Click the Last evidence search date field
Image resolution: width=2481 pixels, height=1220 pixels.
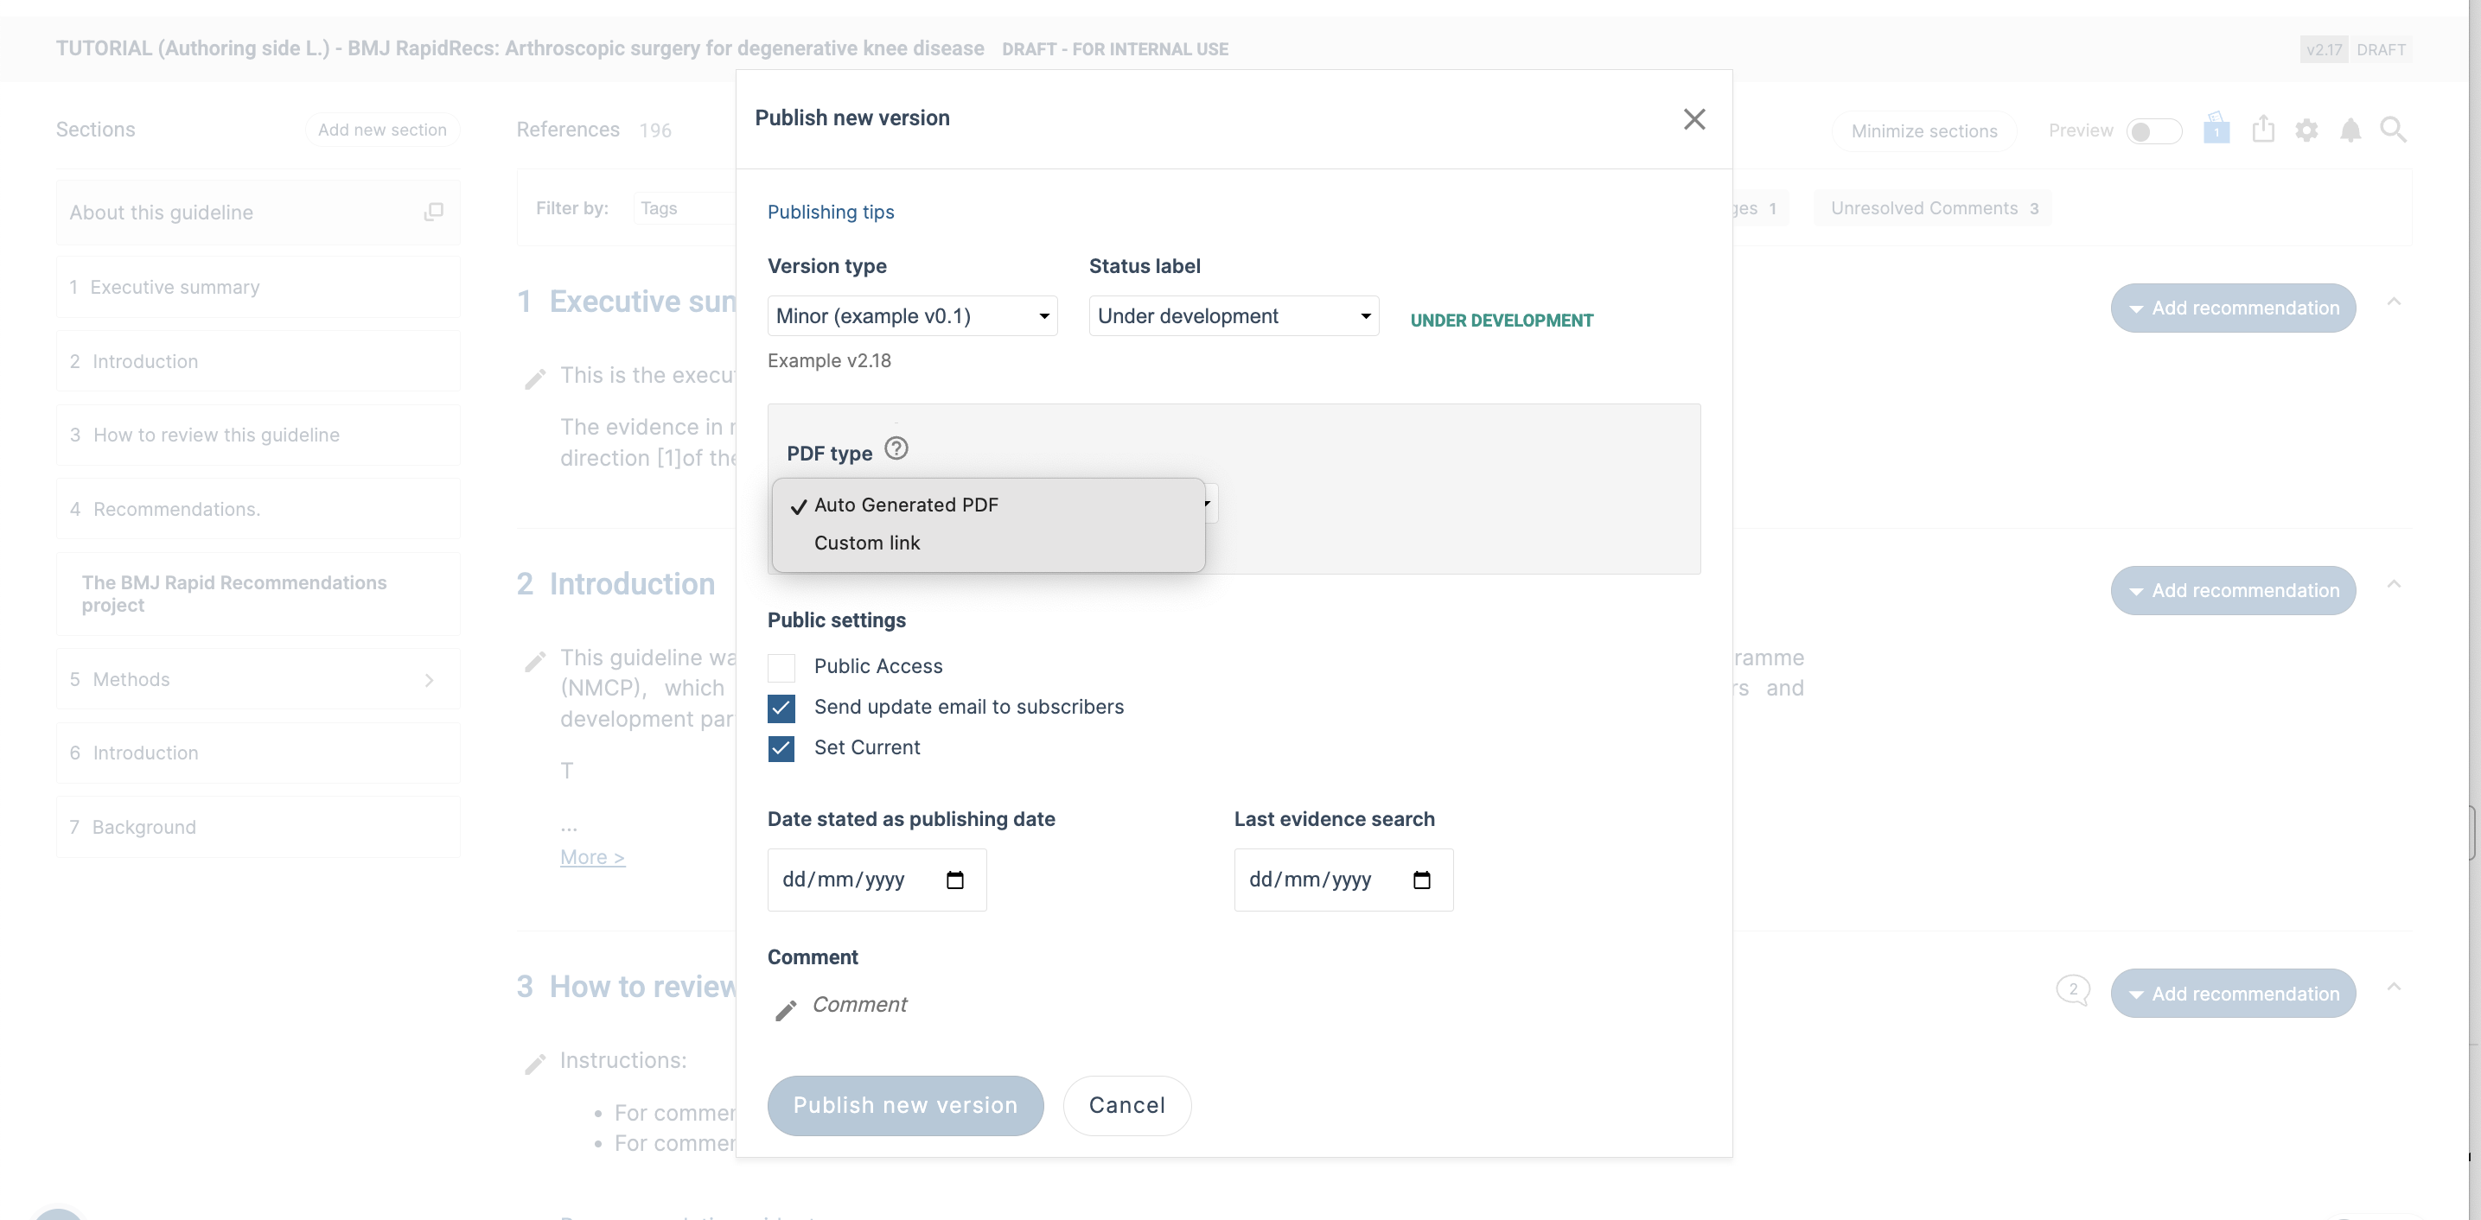click(x=1343, y=880)
